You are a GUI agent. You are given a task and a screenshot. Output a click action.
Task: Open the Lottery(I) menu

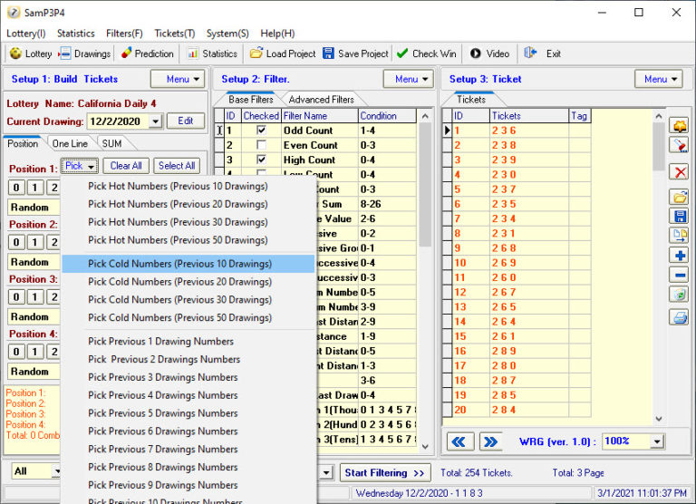pyautogui.click(x=26, y=34)
